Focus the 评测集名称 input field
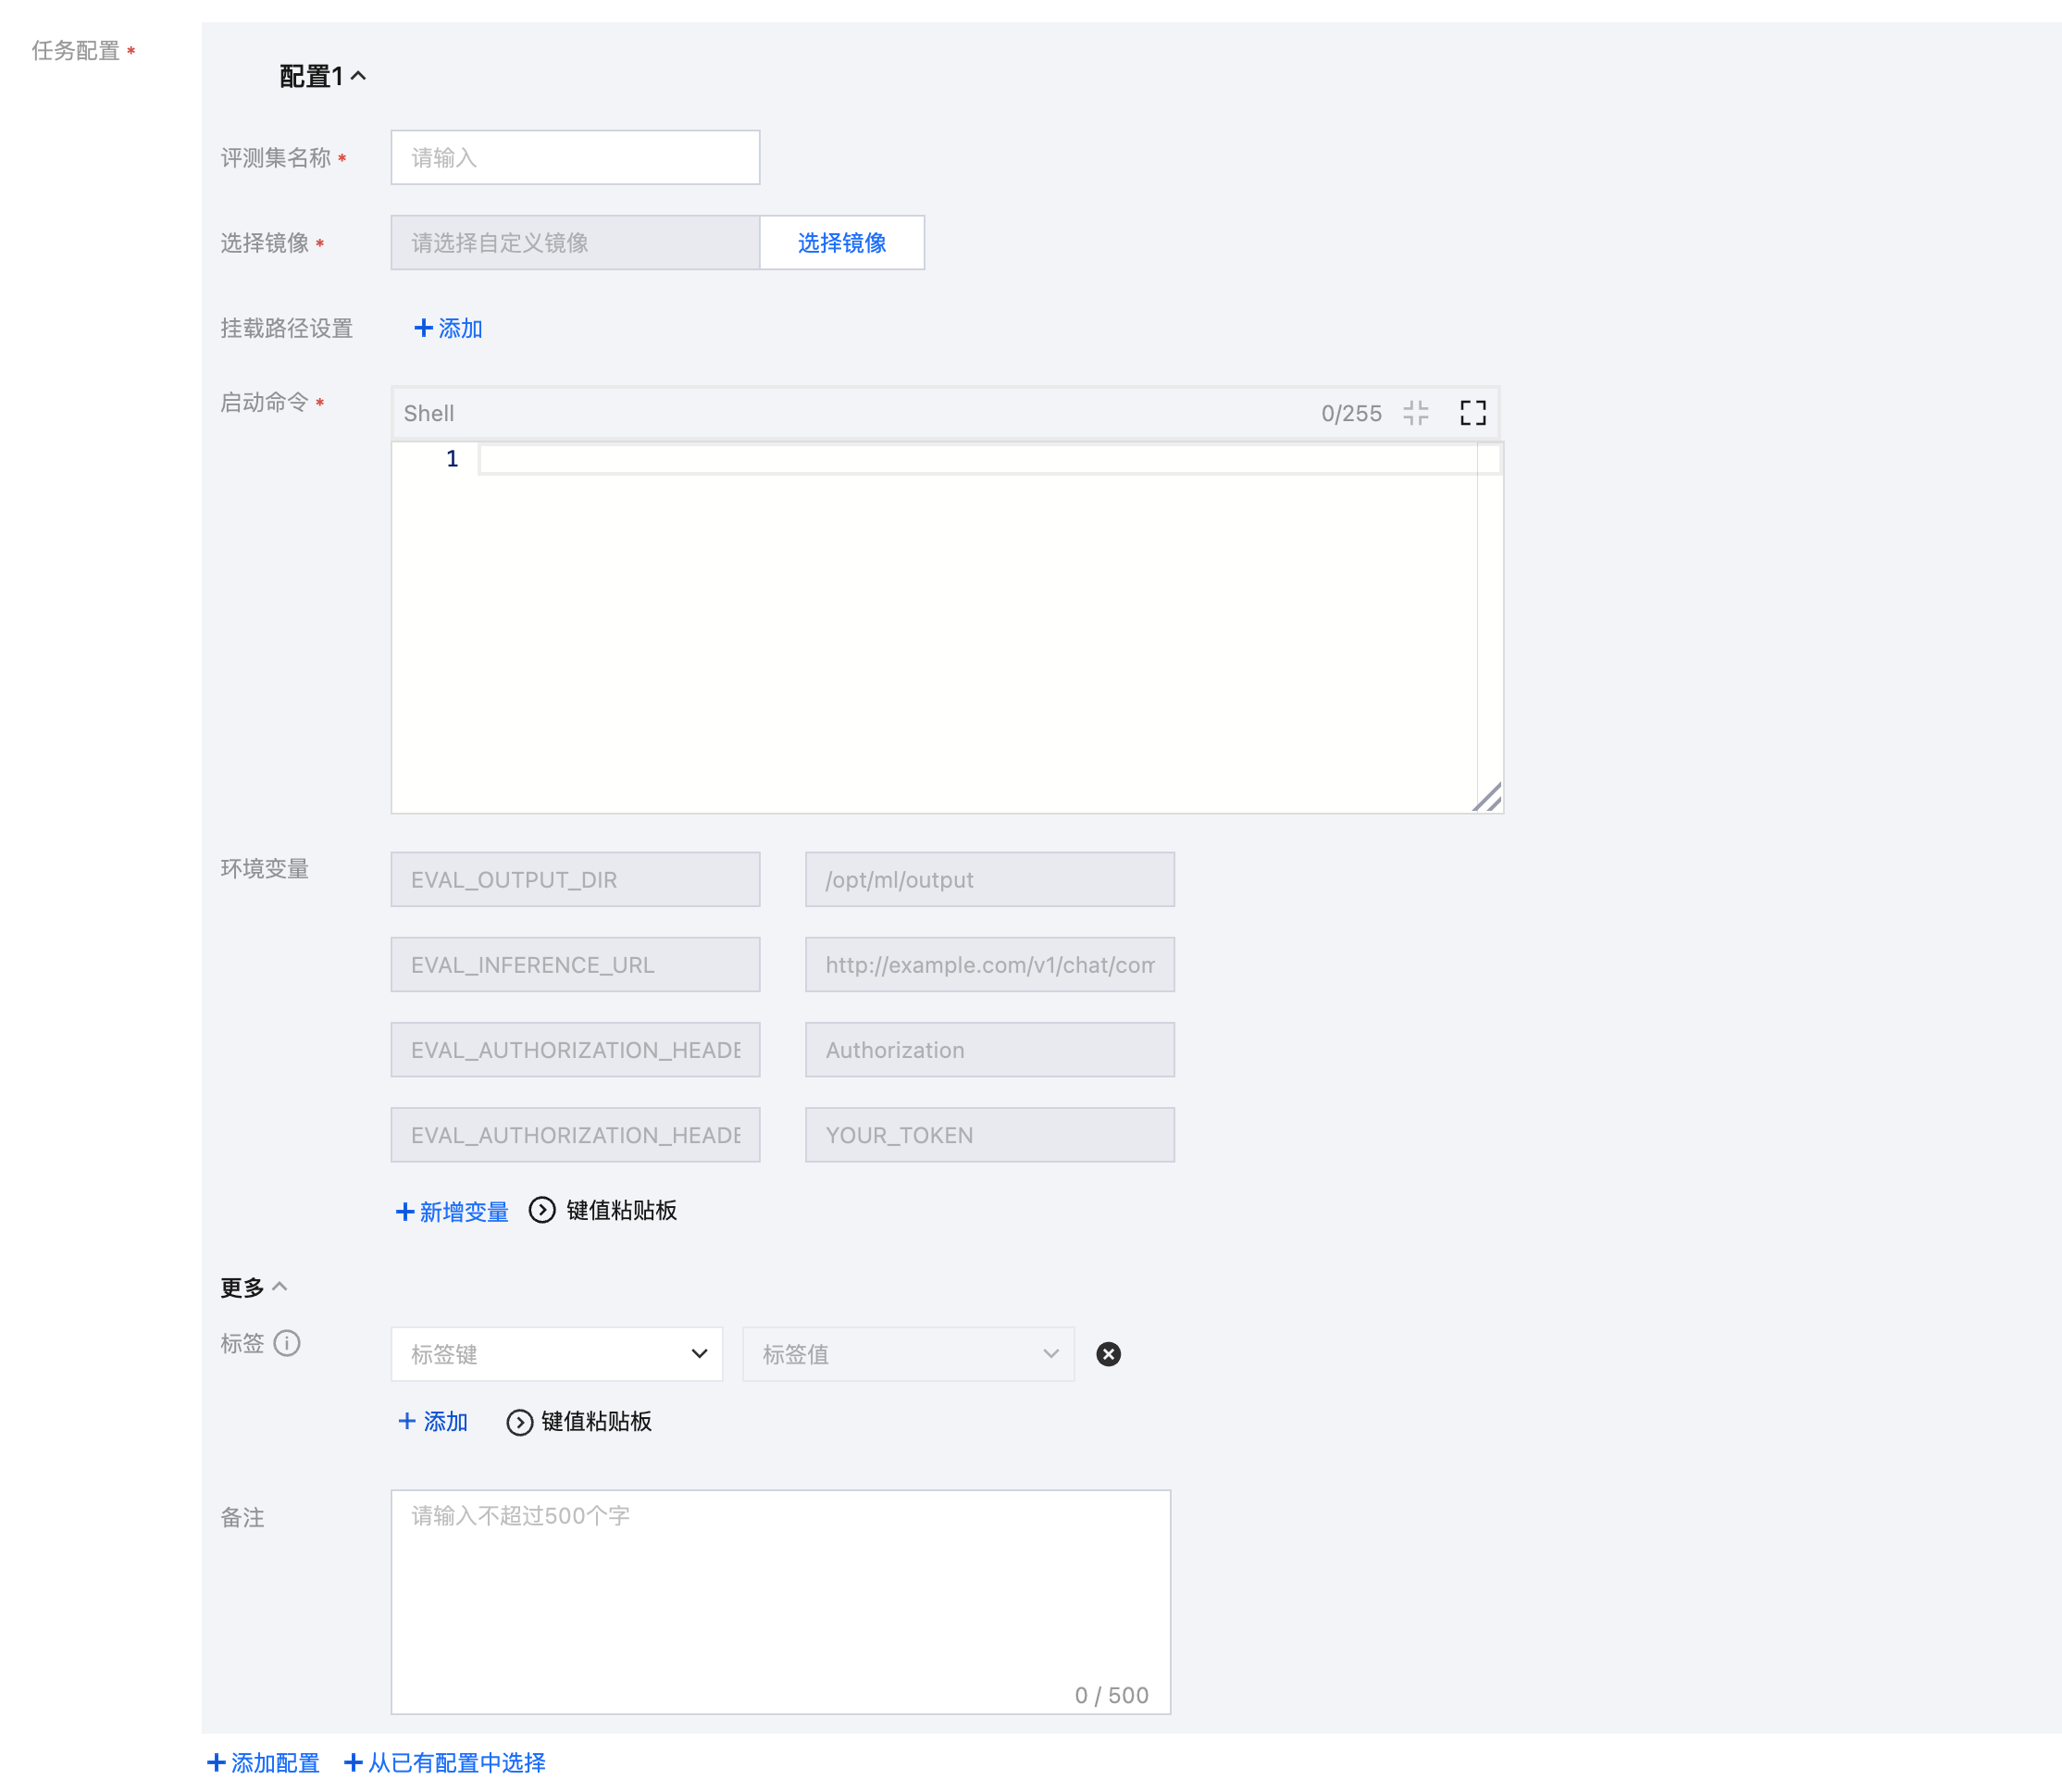 (575, 158)
